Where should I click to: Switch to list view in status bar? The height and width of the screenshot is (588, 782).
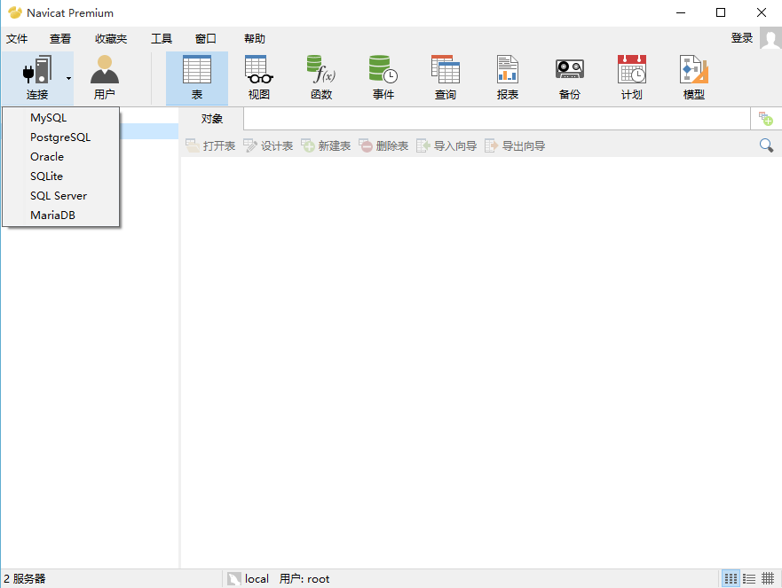pos(749,578)
